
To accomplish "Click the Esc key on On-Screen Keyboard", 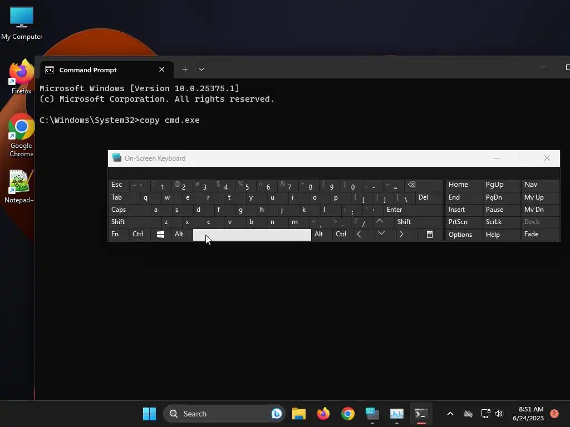I will pyautogui.click(x=118, y=185).
